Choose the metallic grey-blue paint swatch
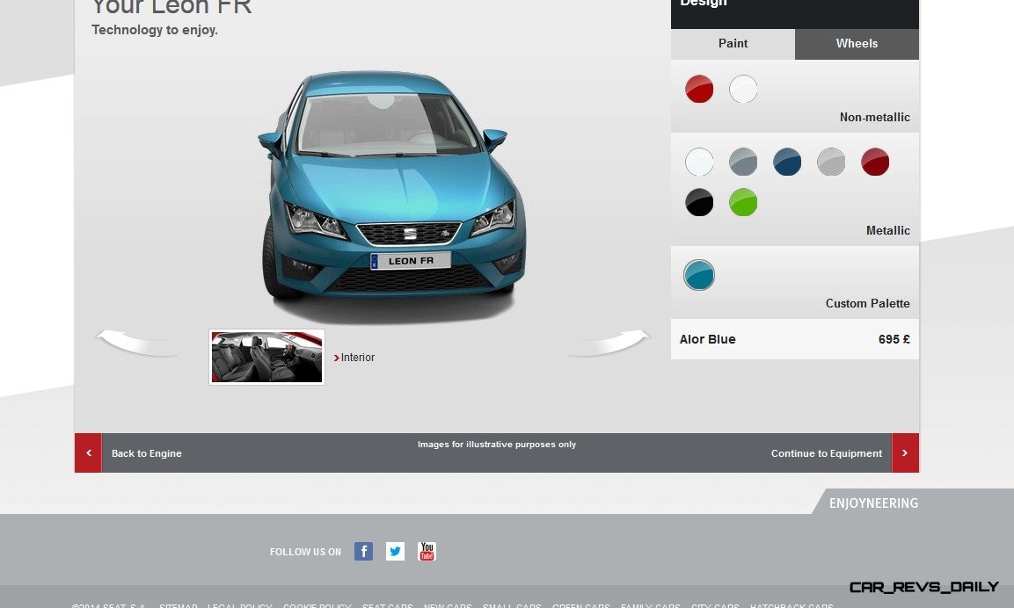This screenshot has width=1014, height=608. [x=743, y=162]
